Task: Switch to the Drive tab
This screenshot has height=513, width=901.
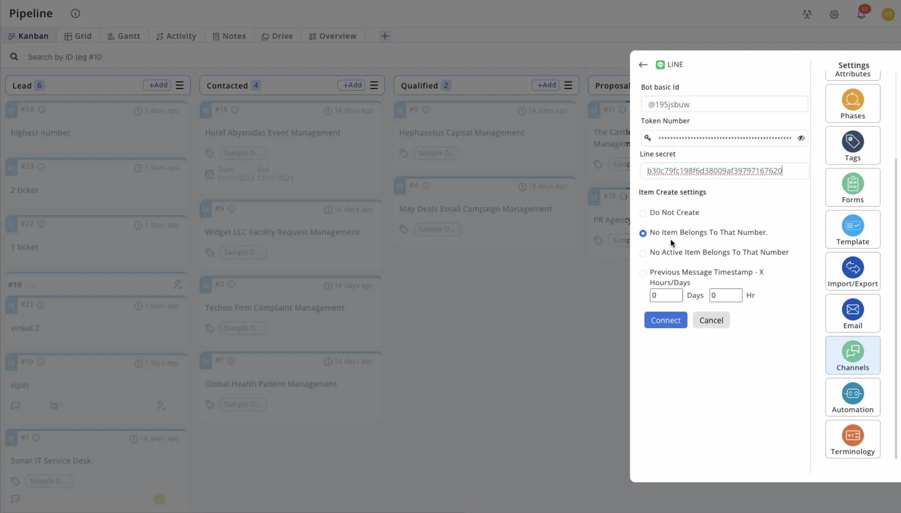Action: [x=277, y=36]
